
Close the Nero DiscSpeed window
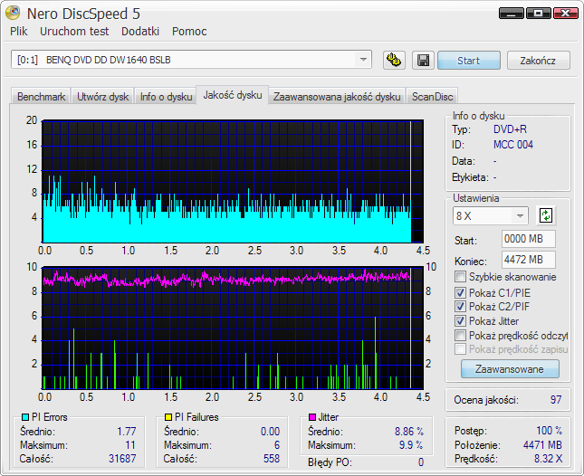[565, 14]
